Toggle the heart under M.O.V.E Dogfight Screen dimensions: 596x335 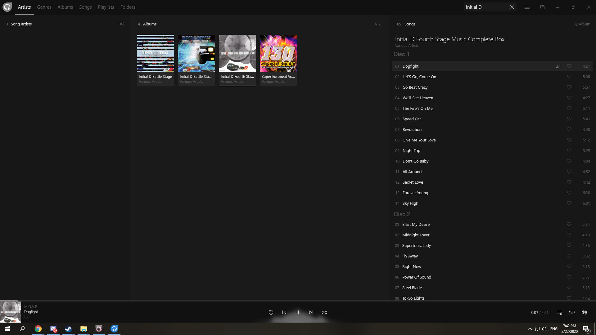[26, 317]
